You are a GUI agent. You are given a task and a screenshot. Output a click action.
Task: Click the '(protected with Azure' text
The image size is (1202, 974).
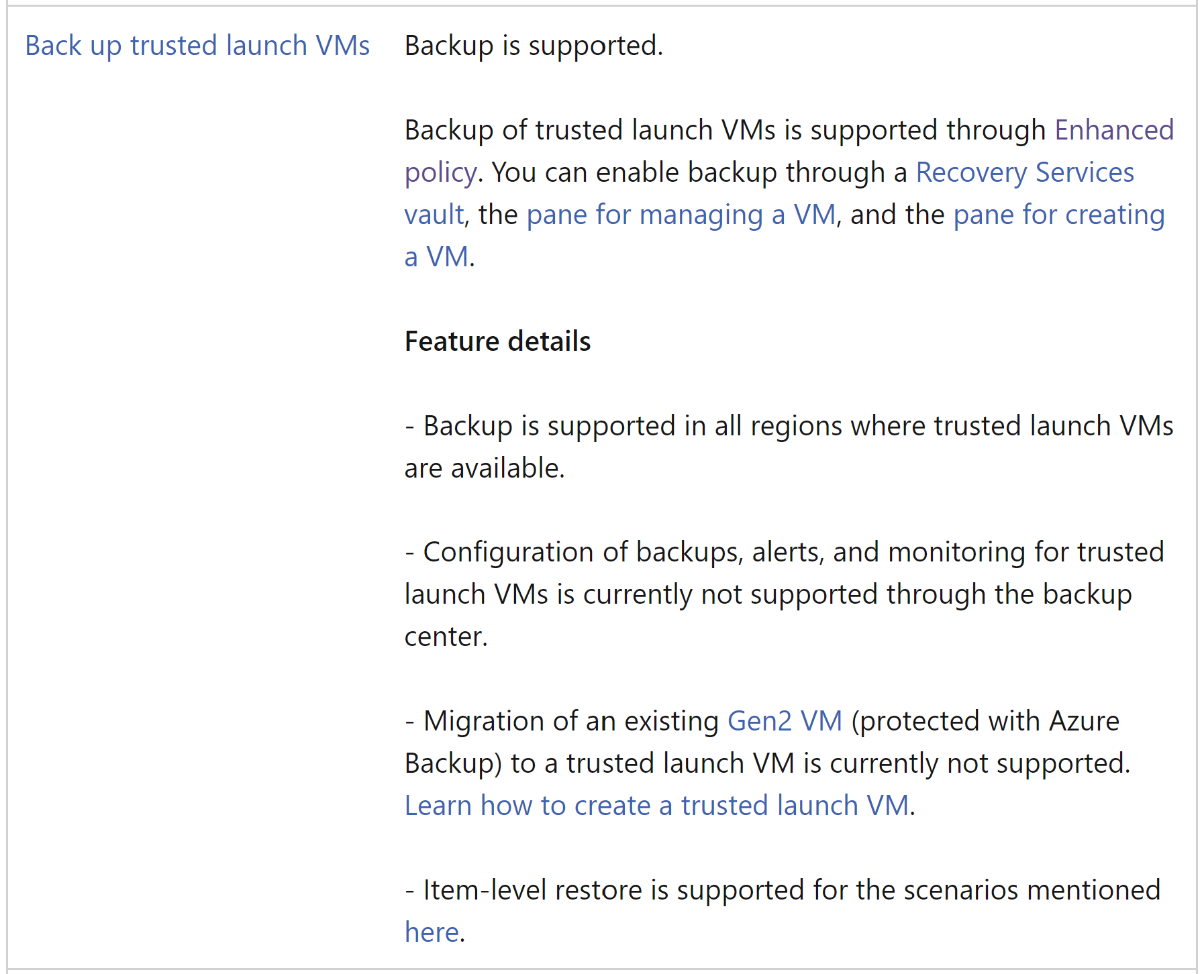985,721
